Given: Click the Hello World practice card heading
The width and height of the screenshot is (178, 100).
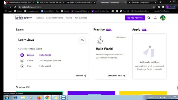Looking at the screenshot, I should click(104, 49).
